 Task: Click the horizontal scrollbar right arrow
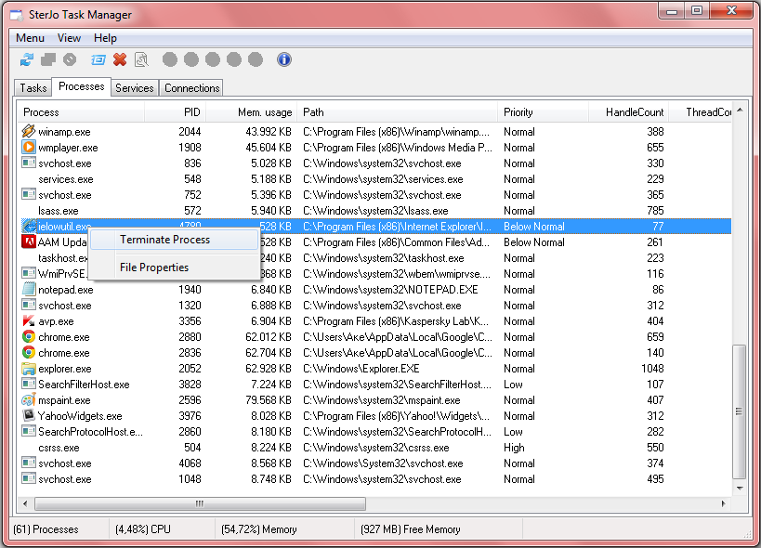pyautogui.click(x=723, y=503)
